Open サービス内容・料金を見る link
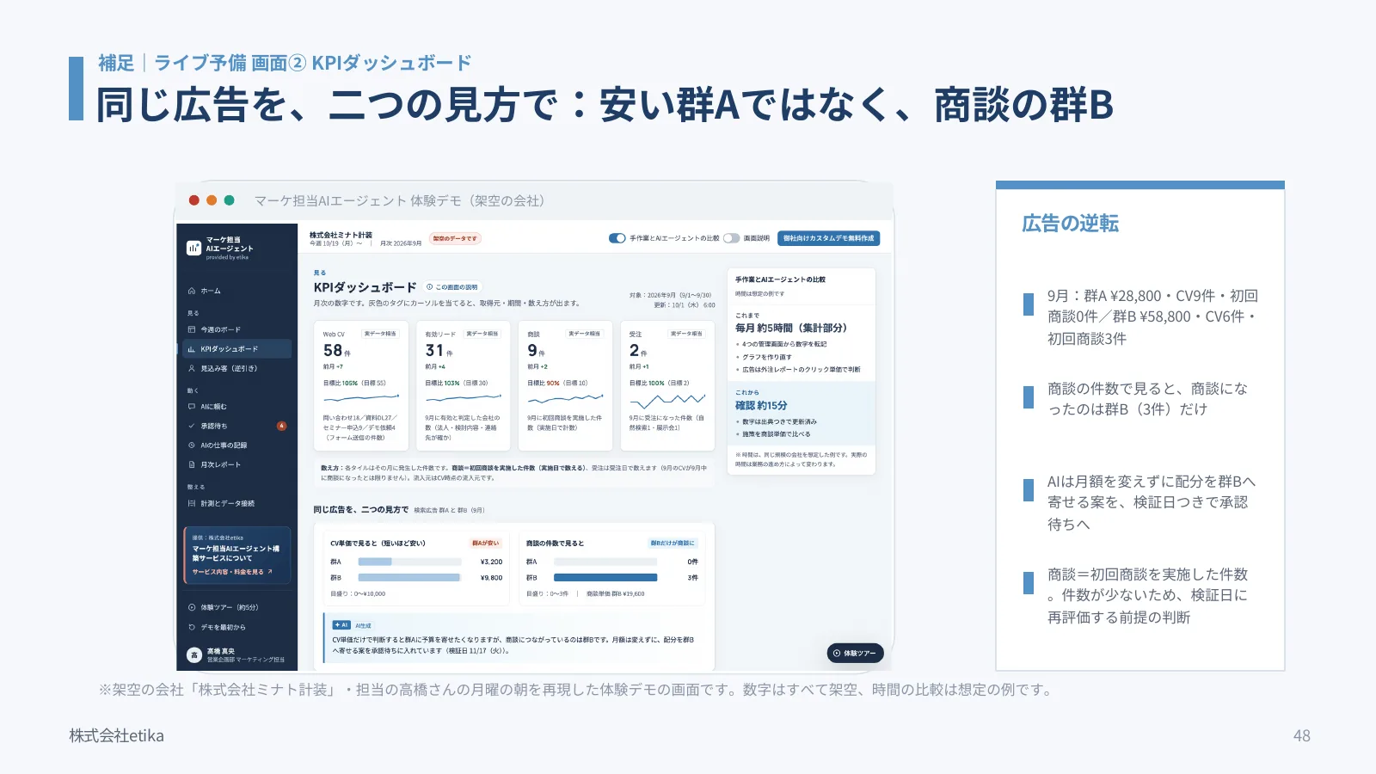This screenshot has height=774, width=1376. (232, 572)
